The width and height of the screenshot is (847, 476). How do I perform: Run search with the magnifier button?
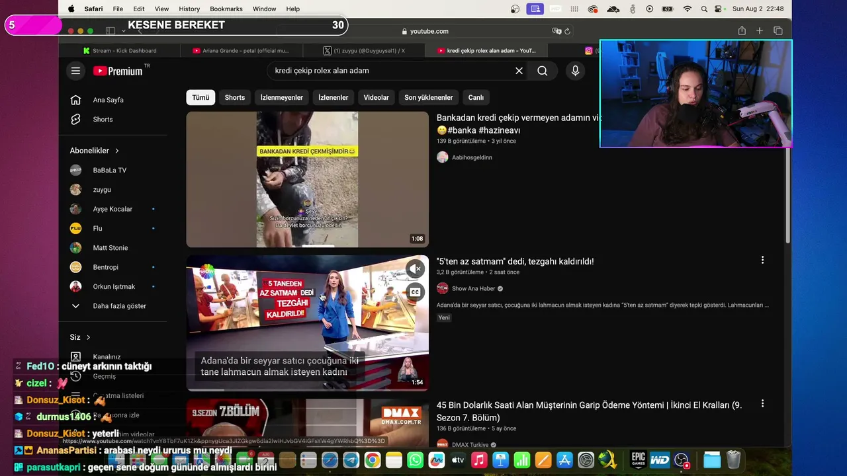[543, 71]
